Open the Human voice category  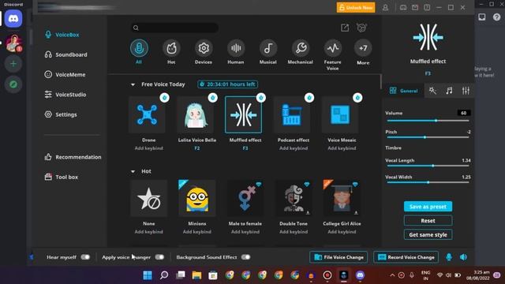pyautogui.click(x=236, y=48)
